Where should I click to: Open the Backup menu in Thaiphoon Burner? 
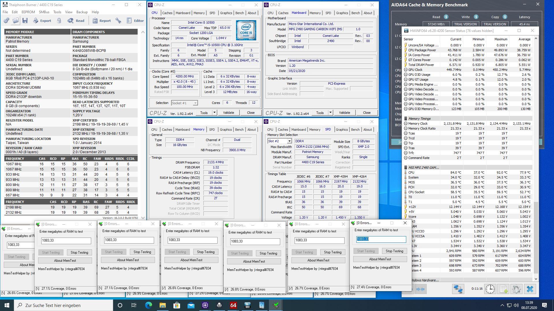point(82,12)
